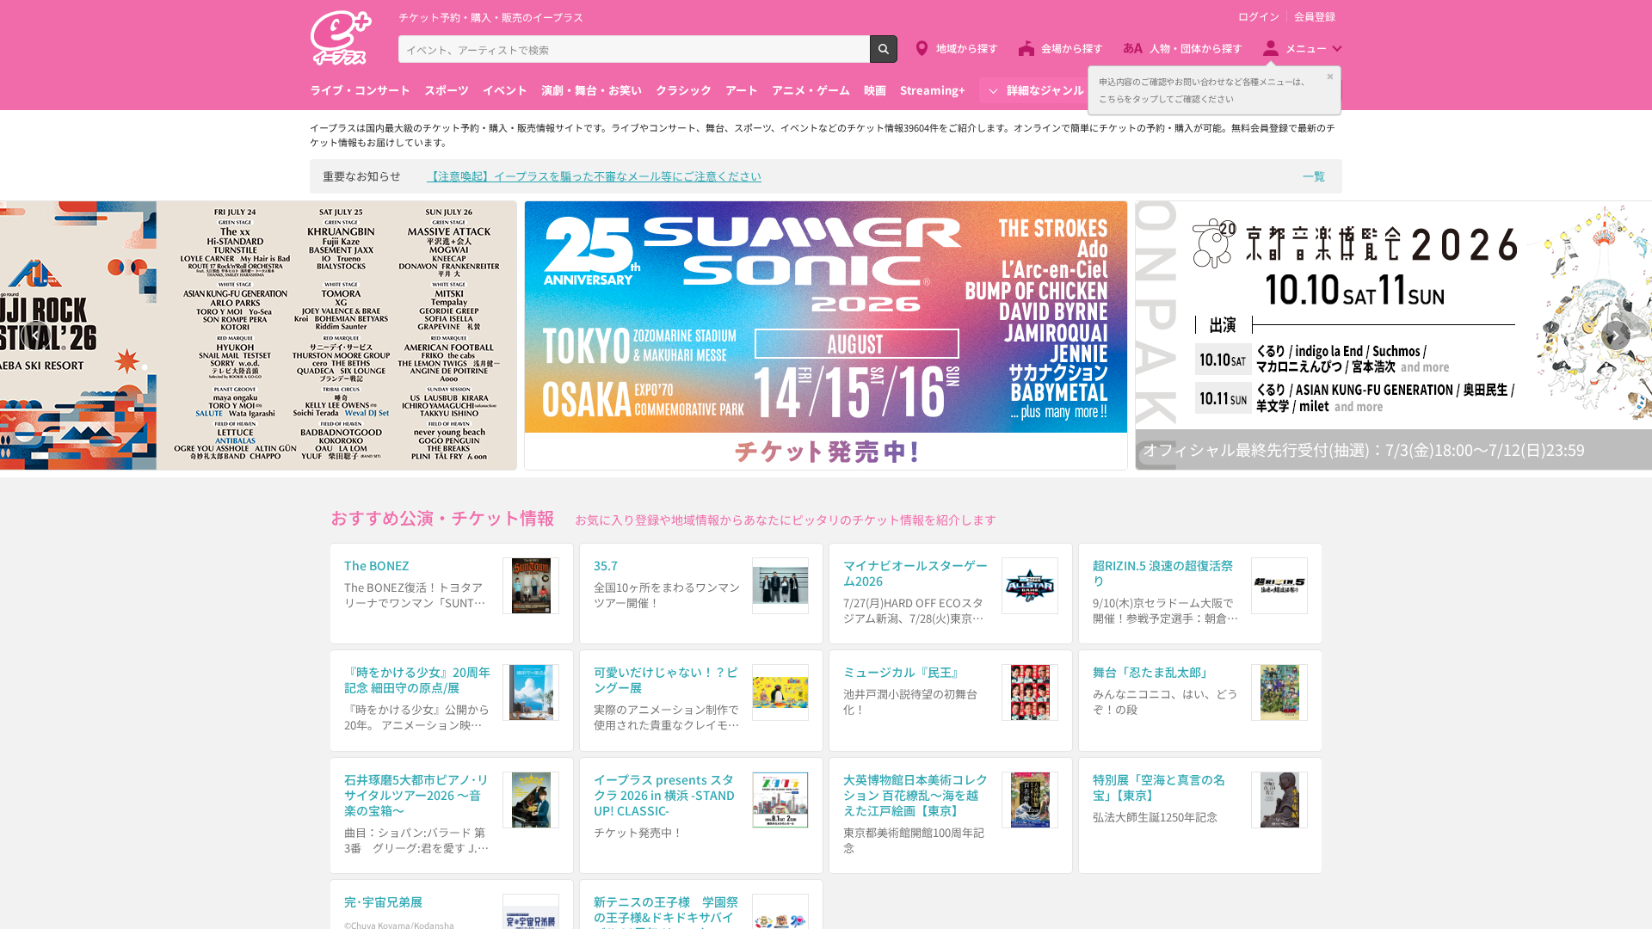Click チケット発売中！ banner caption

pos(826,452)
